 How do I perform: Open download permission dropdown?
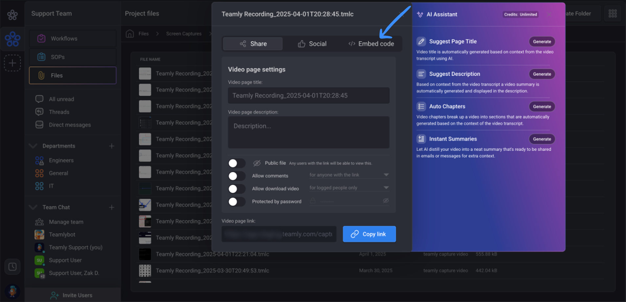point(349,188)
